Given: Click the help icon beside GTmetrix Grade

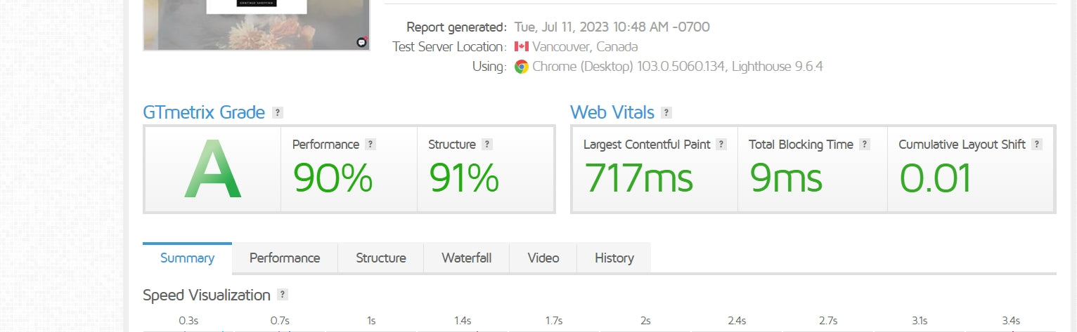Looking at the screenshot, I should 278,112.
